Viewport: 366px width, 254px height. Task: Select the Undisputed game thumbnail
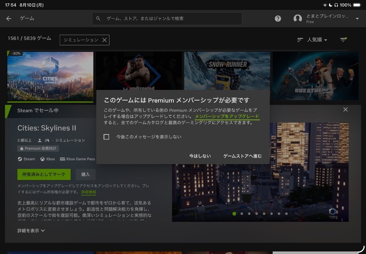click(139, 71)
